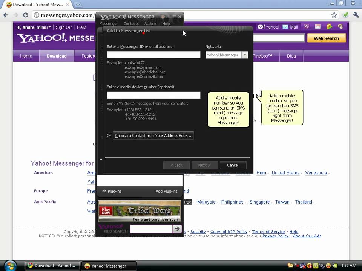Select the Download tab on website
Image resolution: width=362 pixels, height=271 pixels.
click(x=57, y=56)
